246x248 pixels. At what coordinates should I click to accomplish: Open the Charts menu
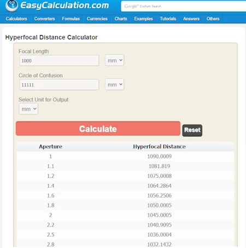(121, 19)
